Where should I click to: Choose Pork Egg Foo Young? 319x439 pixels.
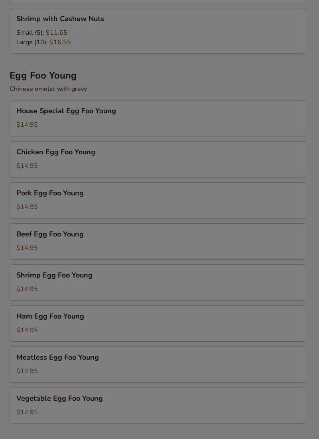click(x=50, y=193)
